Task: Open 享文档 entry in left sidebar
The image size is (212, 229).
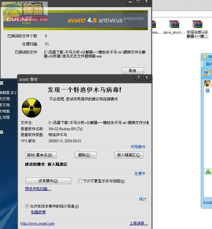Action: coord(5,105)
